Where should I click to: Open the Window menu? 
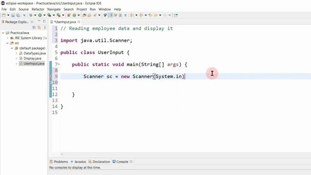coord(104,9)
